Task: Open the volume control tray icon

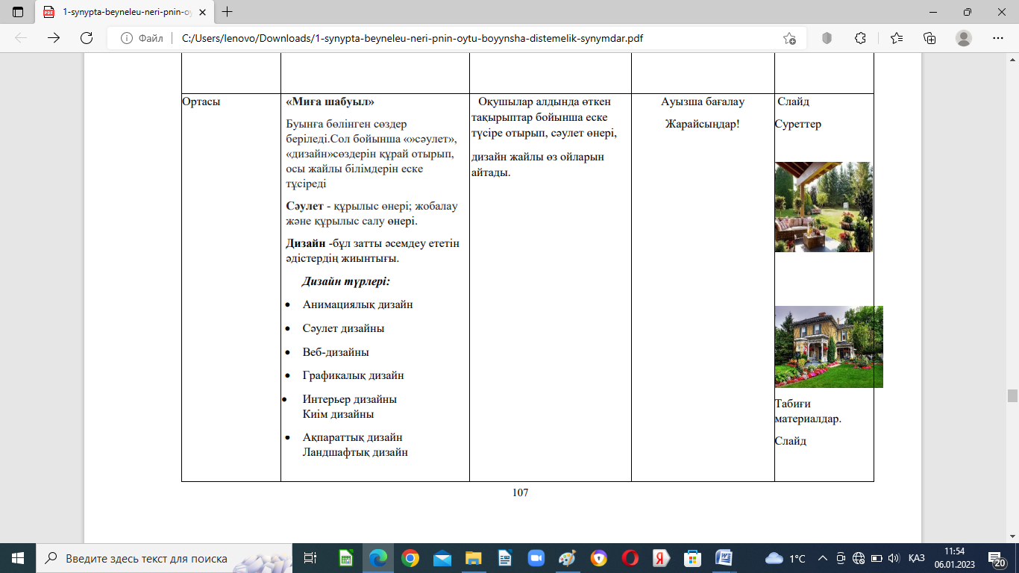Action: click(893, 558)
